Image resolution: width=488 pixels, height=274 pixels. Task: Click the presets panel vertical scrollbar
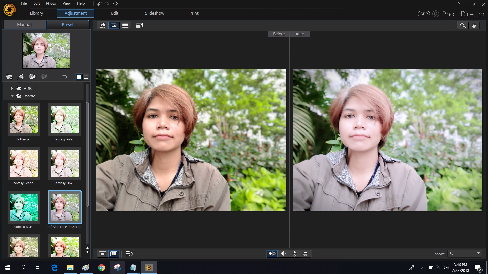click(x=87, y=154)
